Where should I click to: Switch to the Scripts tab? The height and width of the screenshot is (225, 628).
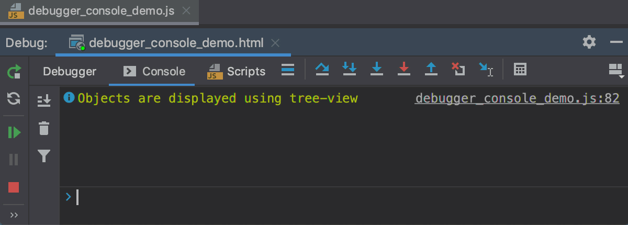[237, 72]
